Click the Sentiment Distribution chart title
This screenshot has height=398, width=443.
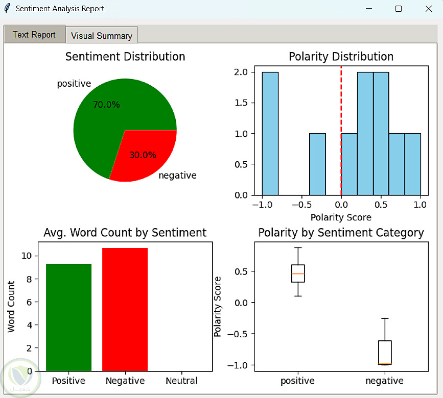pyautogui.click(x=125, y=57)
